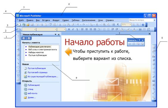Open the Расположение menu

click(x=88, y=20)
